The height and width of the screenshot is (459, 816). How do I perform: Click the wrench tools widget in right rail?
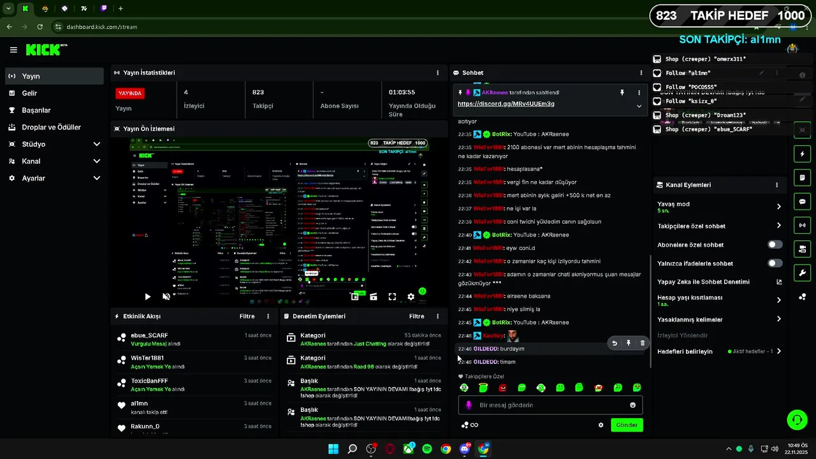coord(802,273)
